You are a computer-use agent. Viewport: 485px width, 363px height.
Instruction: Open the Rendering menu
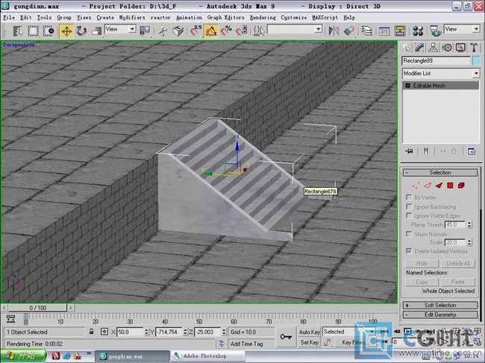point(263,16)
